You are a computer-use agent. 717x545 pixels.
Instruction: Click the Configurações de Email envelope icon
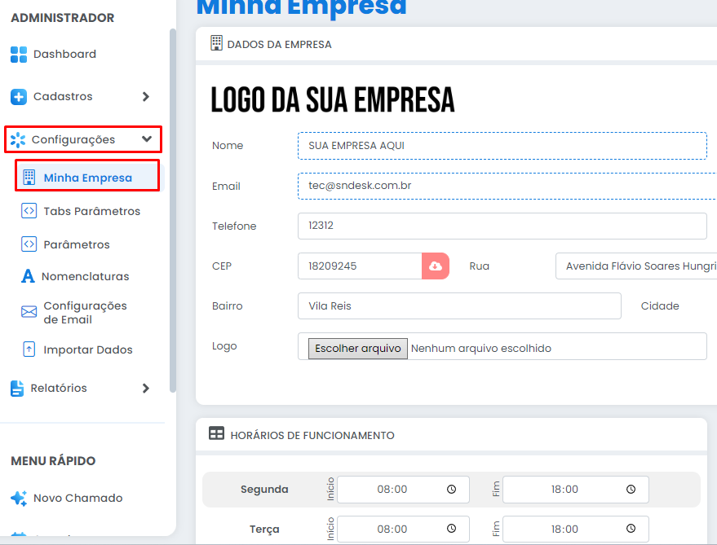point(29,312)
